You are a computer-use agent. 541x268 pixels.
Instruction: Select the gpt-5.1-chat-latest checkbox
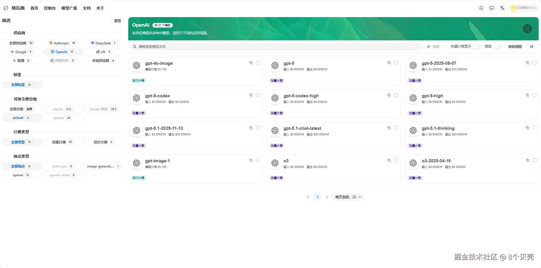pyautogui.click(x=396, y=128)
